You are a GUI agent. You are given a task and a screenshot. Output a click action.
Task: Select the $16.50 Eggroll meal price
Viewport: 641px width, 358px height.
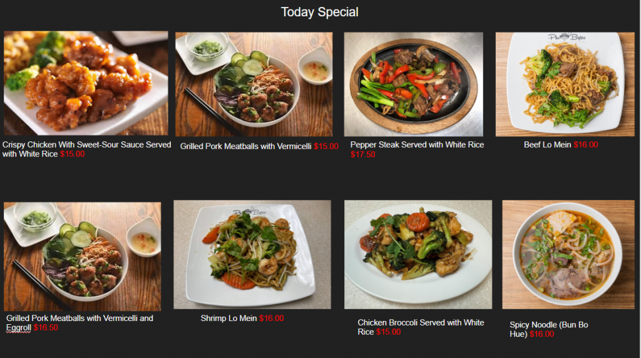coord(46,328)
